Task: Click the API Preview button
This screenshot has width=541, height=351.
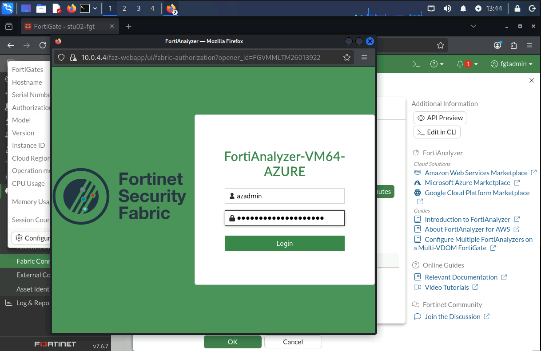Action: [440, 118]
